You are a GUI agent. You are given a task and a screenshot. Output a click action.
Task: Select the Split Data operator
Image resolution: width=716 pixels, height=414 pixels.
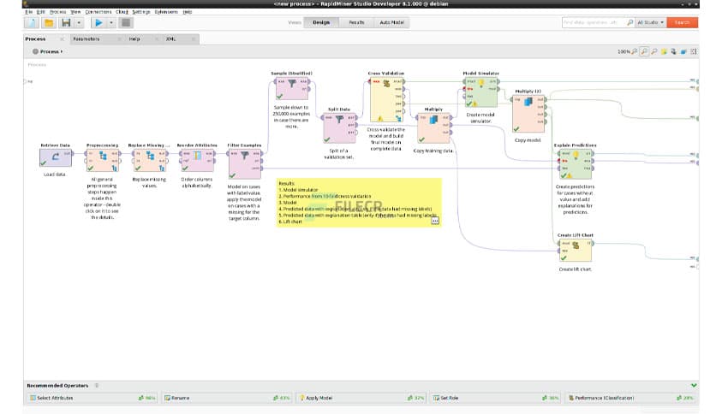pyautogui.click(x=339, y=128)
